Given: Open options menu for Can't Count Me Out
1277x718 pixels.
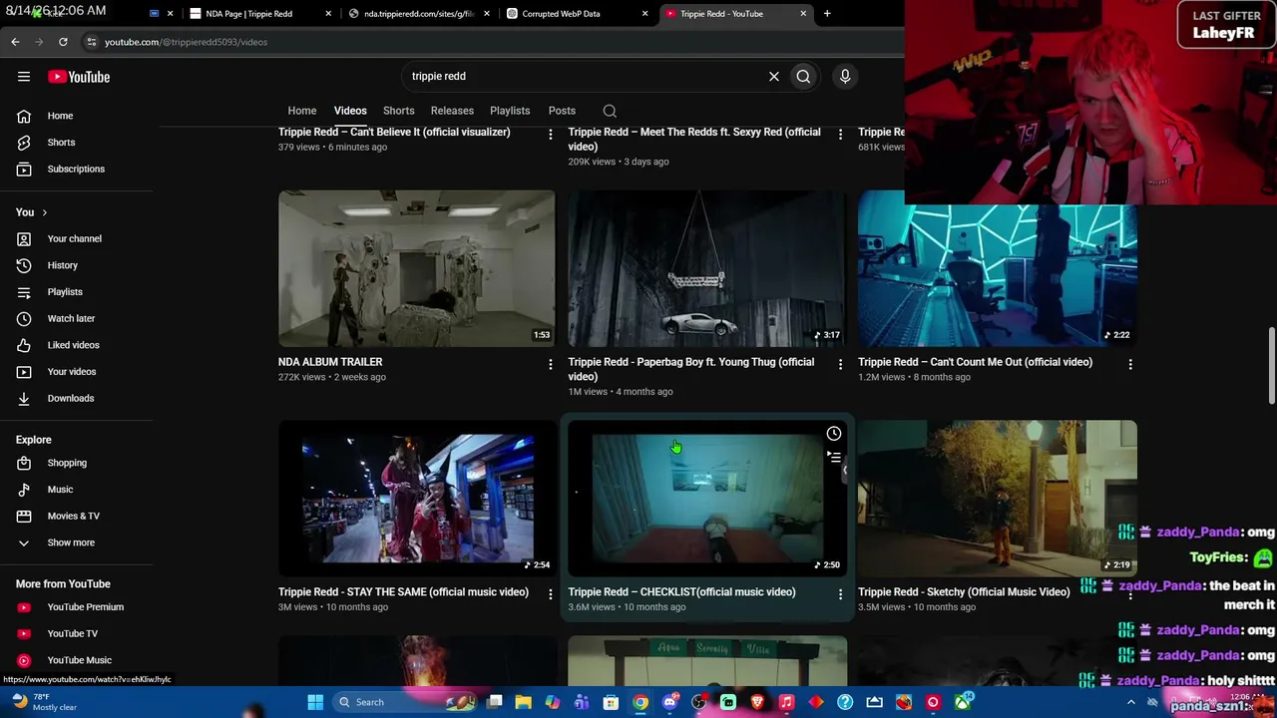Looking at the screenshot, I should click(x=1130, y=365).
